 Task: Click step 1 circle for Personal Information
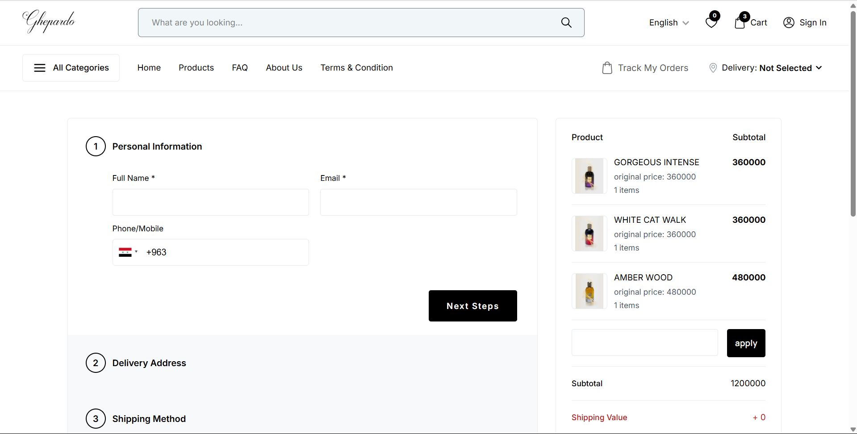[x=96, y=146]
